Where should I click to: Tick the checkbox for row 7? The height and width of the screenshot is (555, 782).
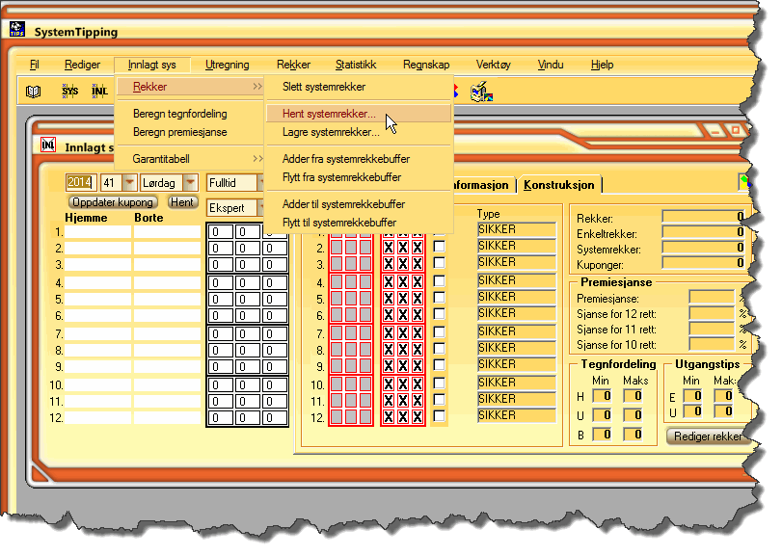pos(439,332)
